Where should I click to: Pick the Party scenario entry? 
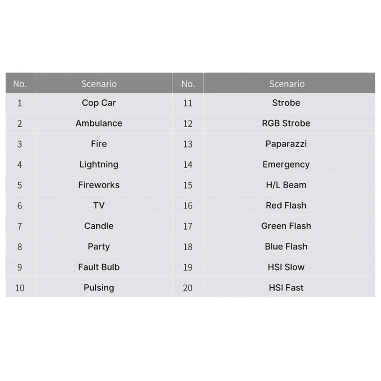click(99, 247)
